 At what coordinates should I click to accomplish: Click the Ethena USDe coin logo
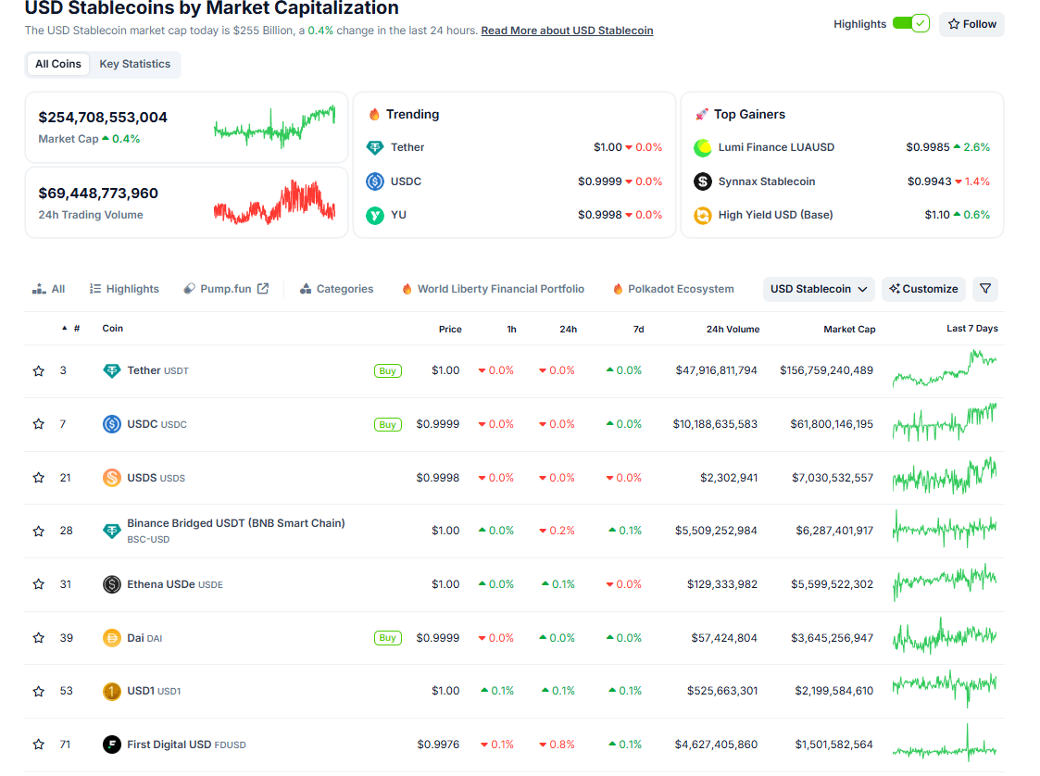111,584
